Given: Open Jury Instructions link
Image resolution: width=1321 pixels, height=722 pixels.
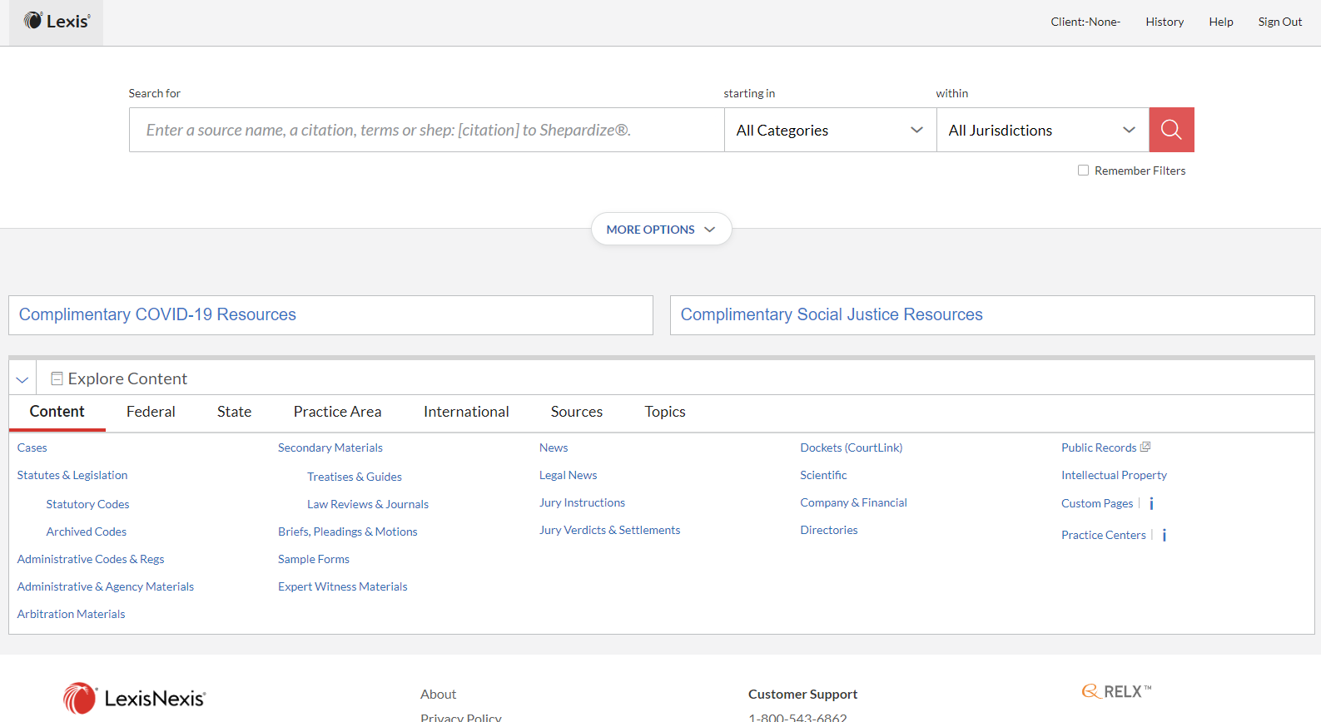Looking at the screenshot, I should coord(582,502).
